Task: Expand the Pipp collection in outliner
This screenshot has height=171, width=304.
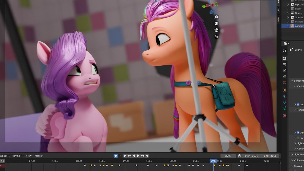Action: pos(288,4)
